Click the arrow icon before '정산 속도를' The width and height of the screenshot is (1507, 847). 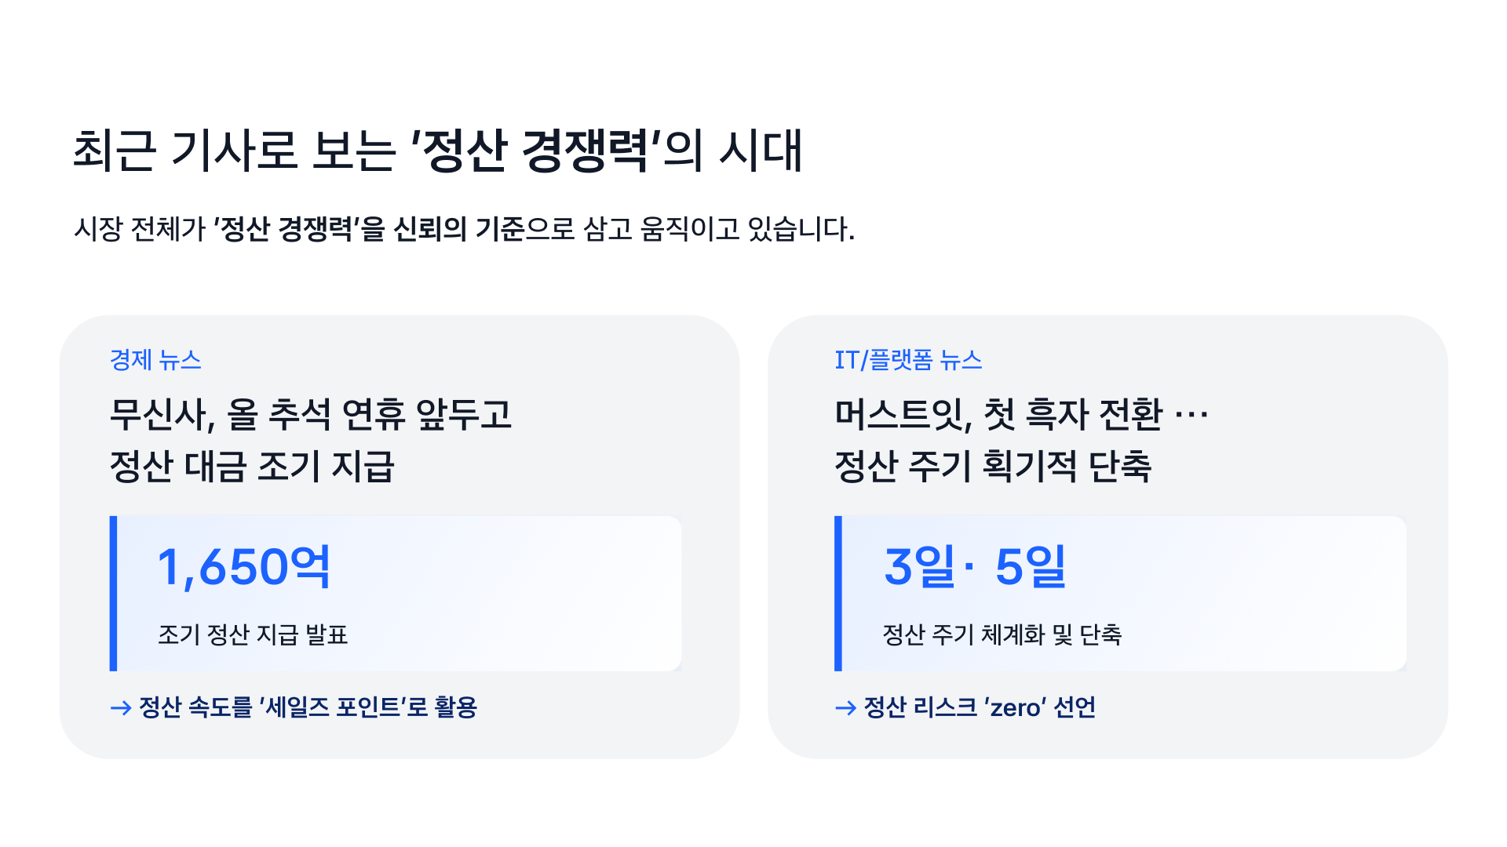121,708
